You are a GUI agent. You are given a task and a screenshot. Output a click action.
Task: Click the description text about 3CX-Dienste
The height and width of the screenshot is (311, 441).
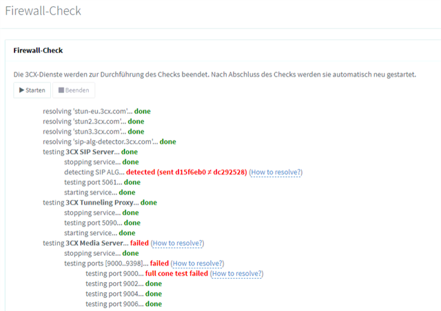click(x=214, y=74)
